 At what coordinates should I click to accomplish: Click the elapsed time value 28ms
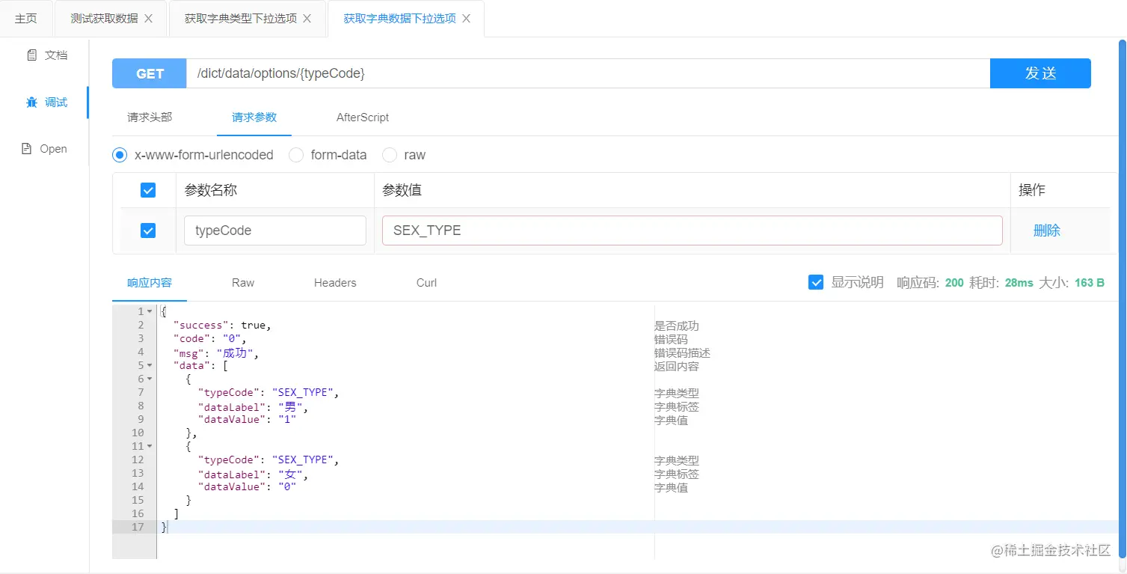1019,283
